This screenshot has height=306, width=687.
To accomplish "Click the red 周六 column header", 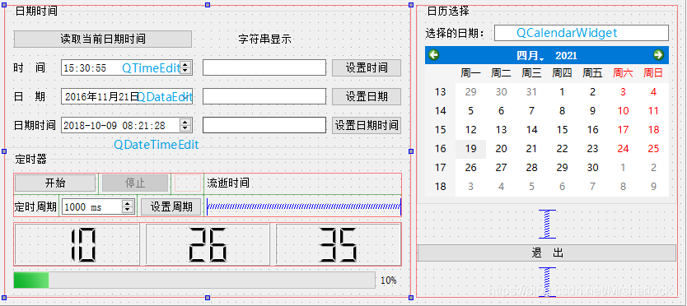I will pos(623,73).
